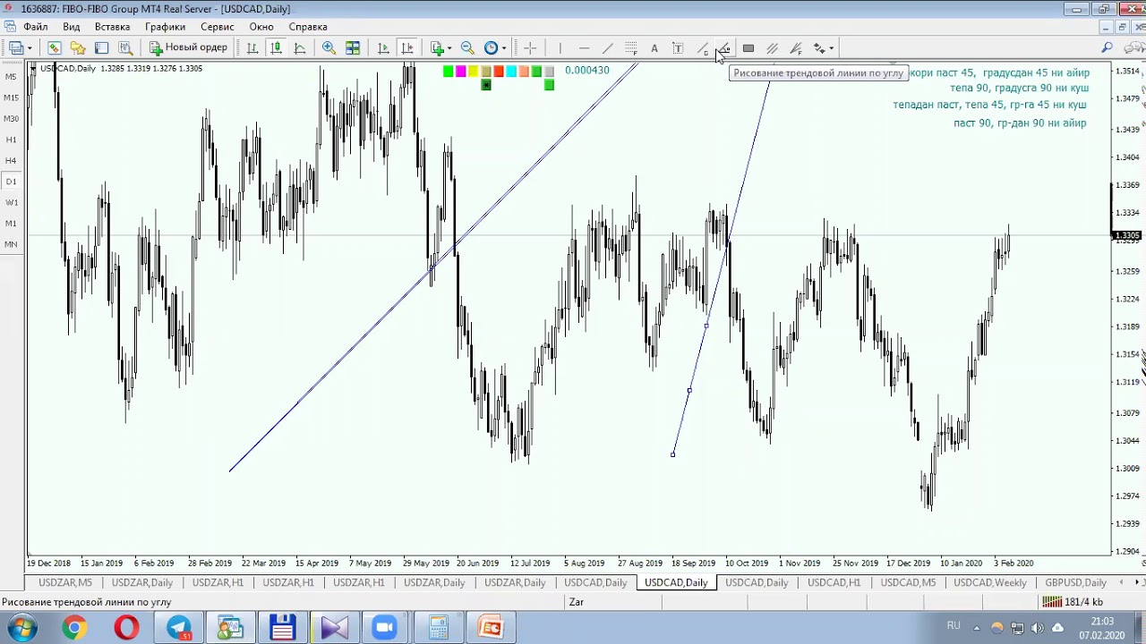
Task: Pick the bright green color swatch
Action: (x=448, y=72)
